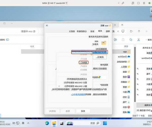This screenshot has height=127, width=152.
Task: Click the 关闭 button in properties dialog
Action: tap(83, 111)
